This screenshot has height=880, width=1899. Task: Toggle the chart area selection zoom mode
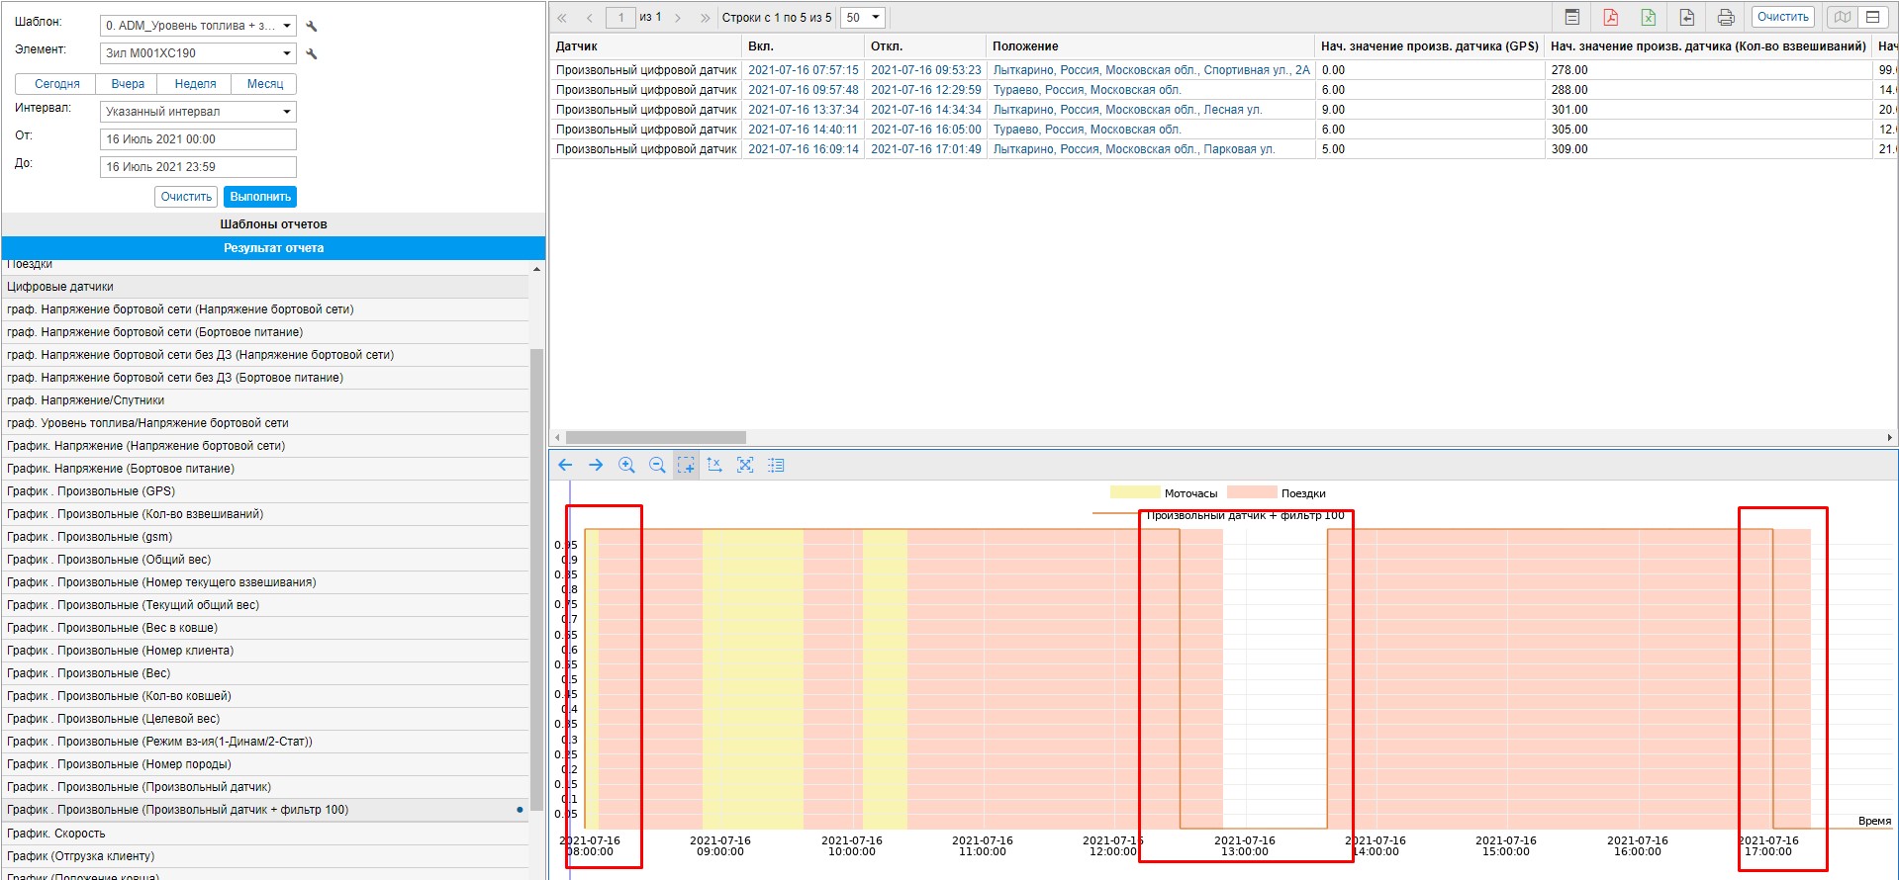(x=686, y=465)
